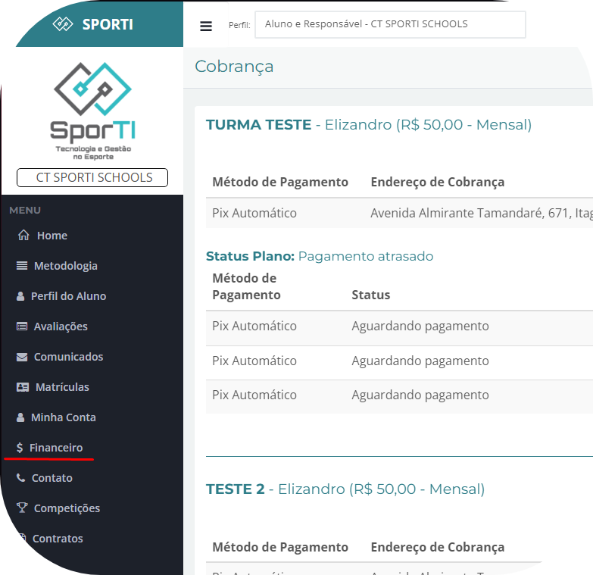The width and height of the screenshot is (593, 575).
Task: Click the Home house icon
Action: pos(23,236)
